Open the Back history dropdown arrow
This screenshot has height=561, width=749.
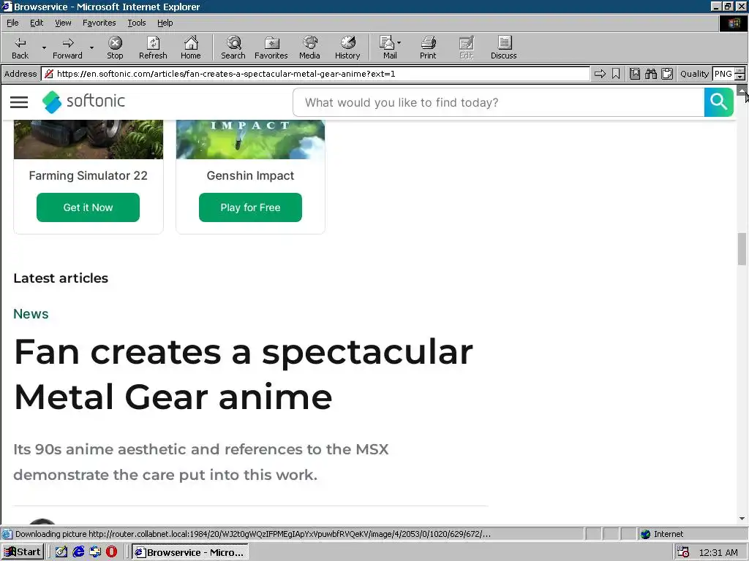pos(44,47)
